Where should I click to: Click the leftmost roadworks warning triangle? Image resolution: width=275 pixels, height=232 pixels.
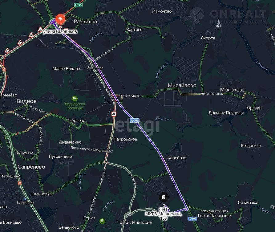coord(7,50)
